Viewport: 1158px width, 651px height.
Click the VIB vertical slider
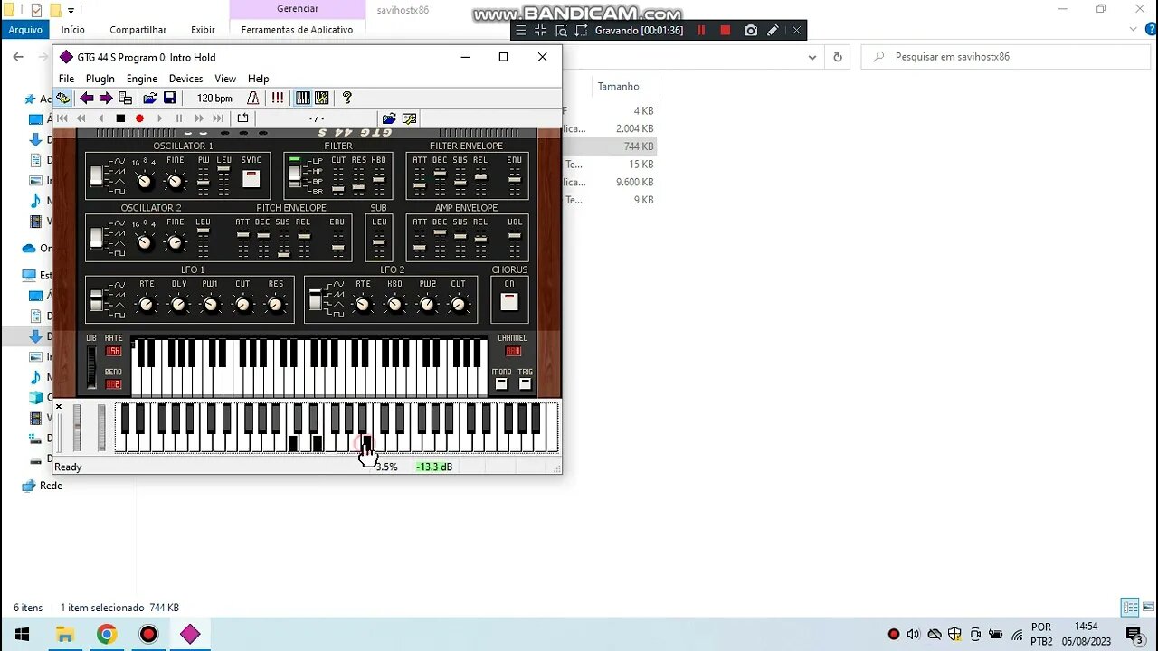[90, 366]
